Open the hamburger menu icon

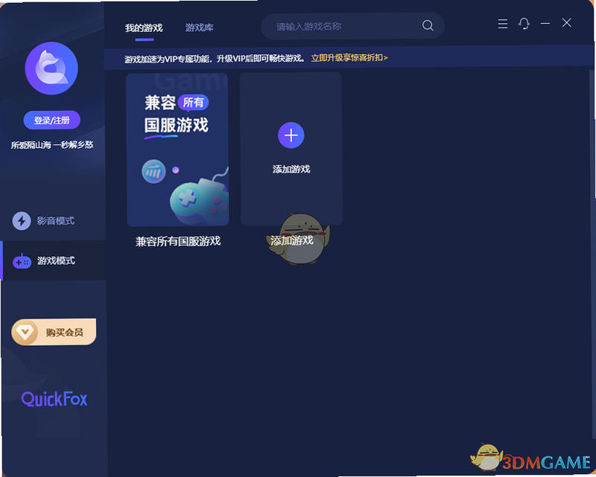click(x=502, y=24)
